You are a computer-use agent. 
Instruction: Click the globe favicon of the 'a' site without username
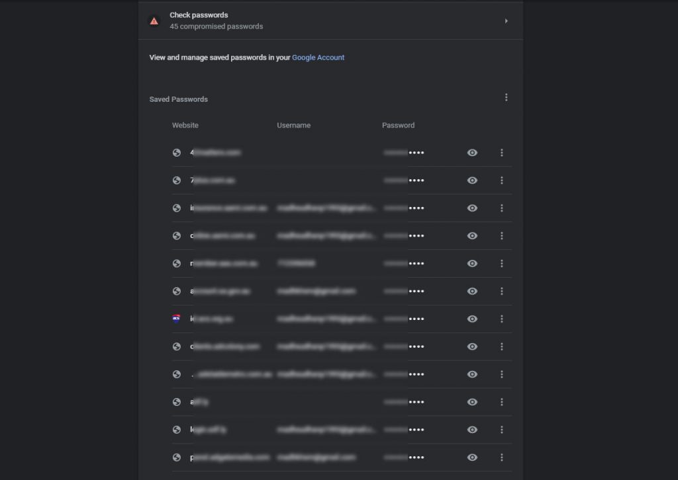176,402
